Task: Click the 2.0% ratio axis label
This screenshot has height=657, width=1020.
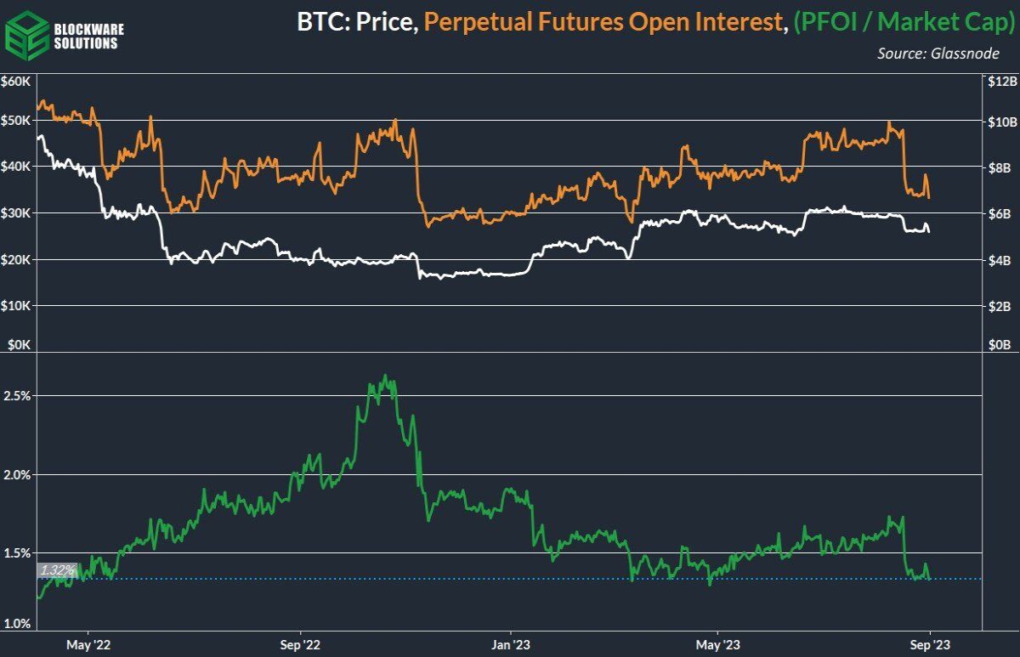Action: (x=18, y=474)
